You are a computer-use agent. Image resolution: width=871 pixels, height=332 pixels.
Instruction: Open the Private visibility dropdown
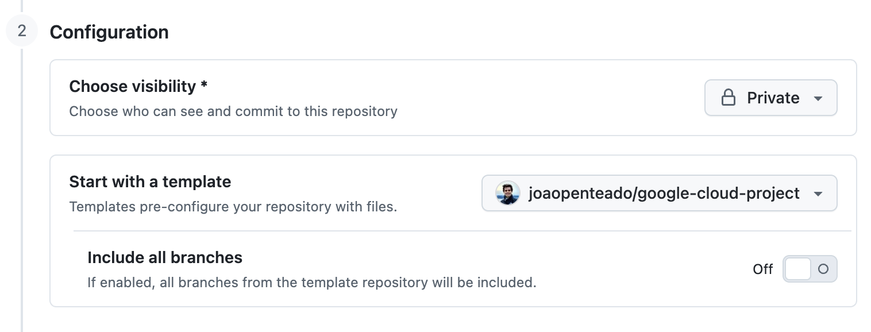tap(770, 98)
